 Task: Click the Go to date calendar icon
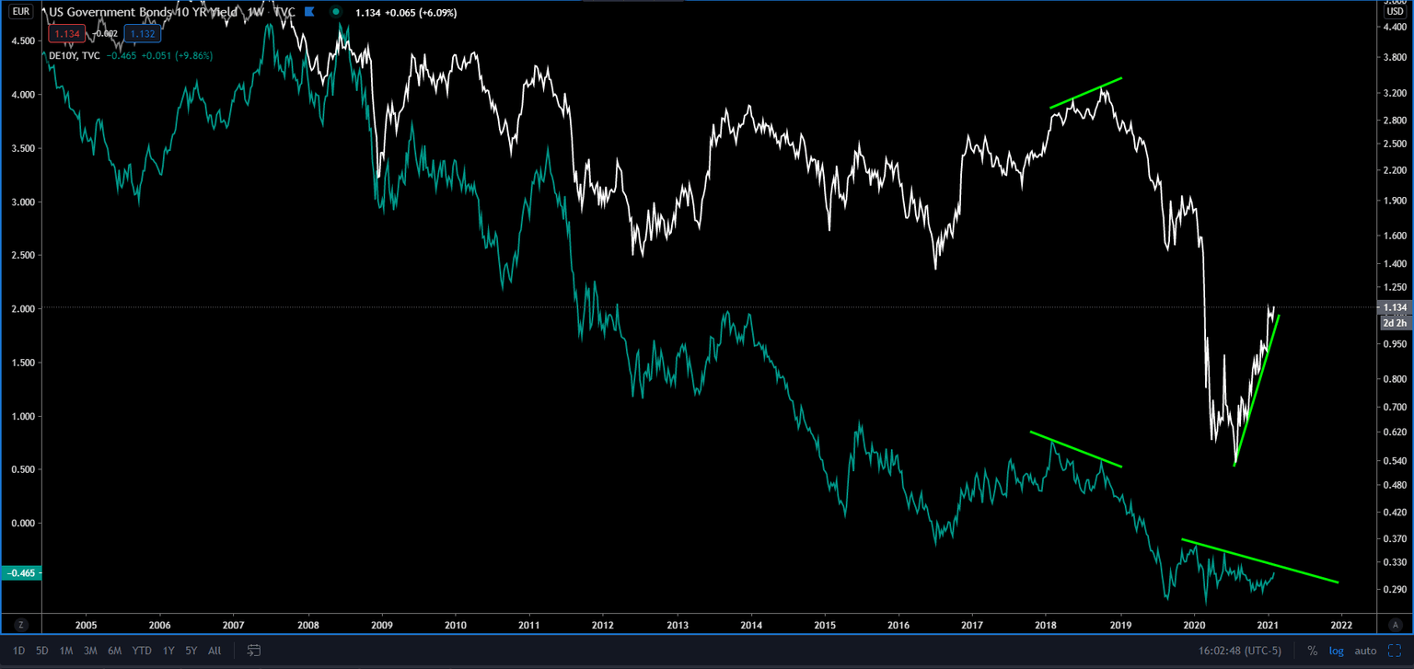pos(255,651)
